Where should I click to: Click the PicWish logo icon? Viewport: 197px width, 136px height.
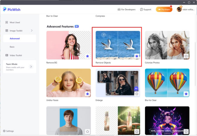click(5, 9)
